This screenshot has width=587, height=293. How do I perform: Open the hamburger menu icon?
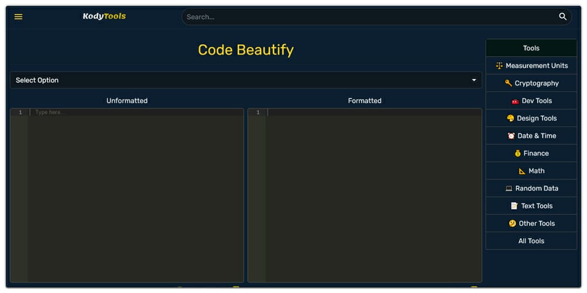pos(18,17)
